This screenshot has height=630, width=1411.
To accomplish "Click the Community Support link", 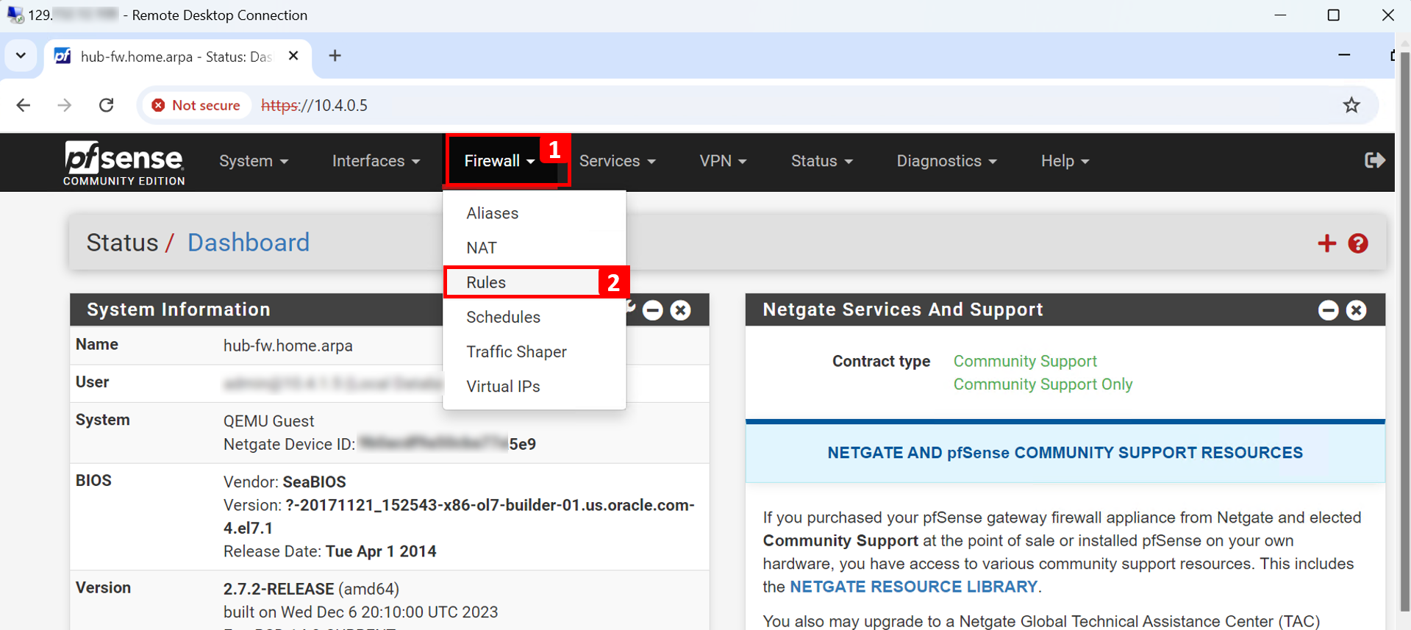I will click(x=1025, y=361).
